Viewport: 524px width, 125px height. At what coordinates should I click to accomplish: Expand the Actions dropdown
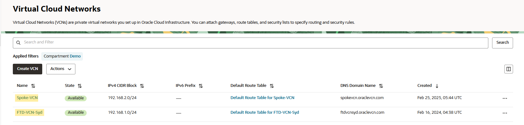tap(61, 69)
